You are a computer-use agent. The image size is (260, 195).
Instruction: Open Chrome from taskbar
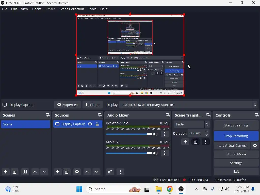pyautogui.click(x=170, y=189)
